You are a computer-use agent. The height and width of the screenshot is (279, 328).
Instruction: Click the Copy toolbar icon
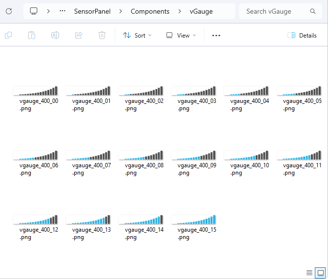tap(8, 35)
